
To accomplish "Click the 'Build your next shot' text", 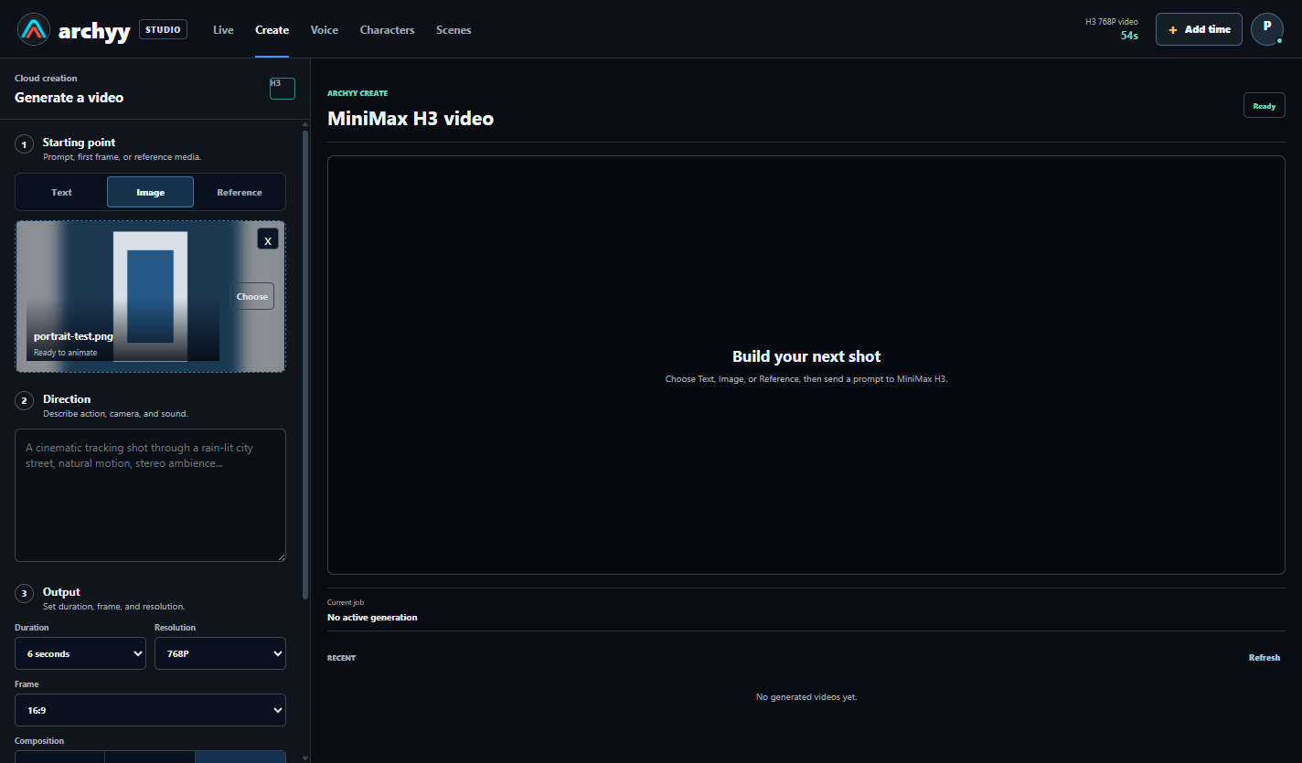I will [806, 356].
